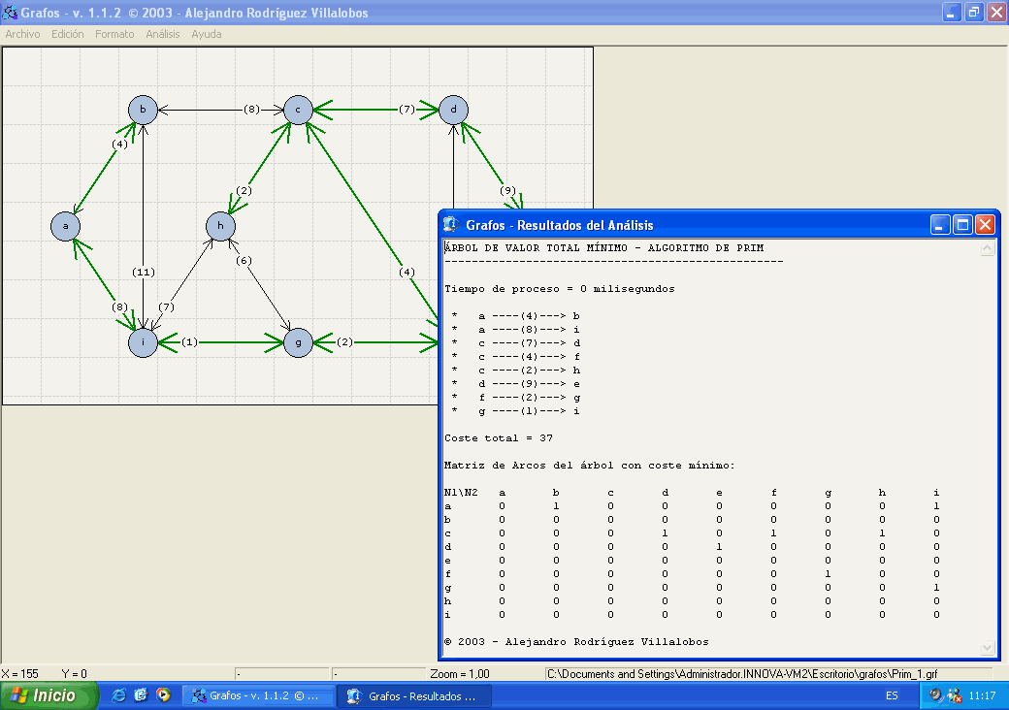Viewport: 1009px width, 710px height.
Task: Activate Grafos - Resultados taskbar button
Action: [x=413, y=695]
